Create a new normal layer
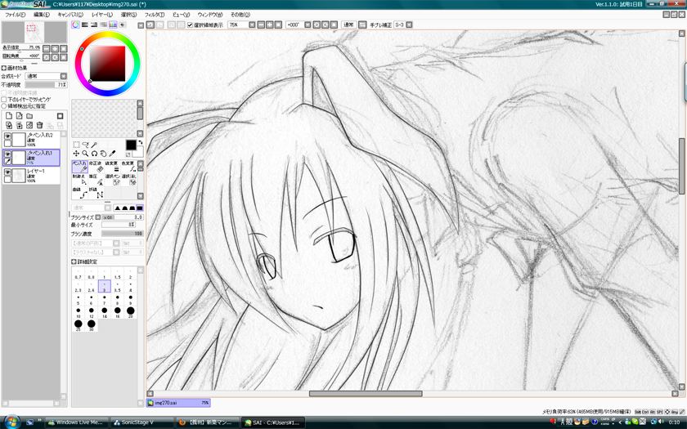 tap(9, 116)
